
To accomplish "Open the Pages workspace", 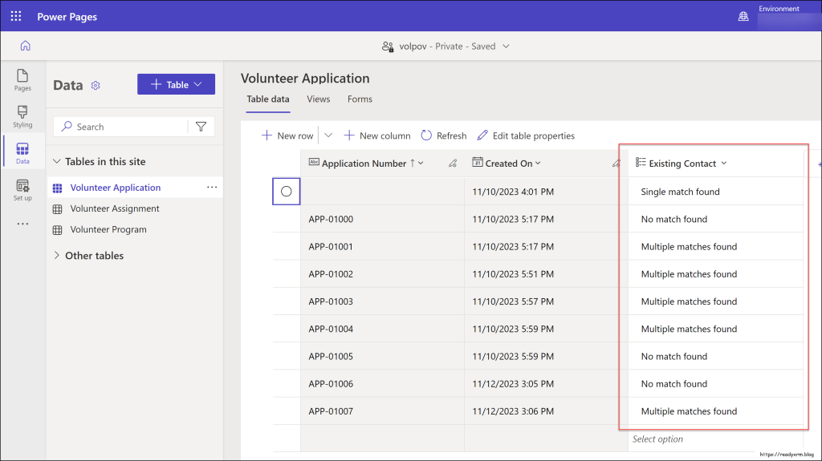I will [x=22, y=80].
